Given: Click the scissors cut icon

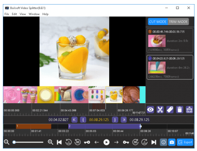Looking at the screenshot, I should click(160, 110).
